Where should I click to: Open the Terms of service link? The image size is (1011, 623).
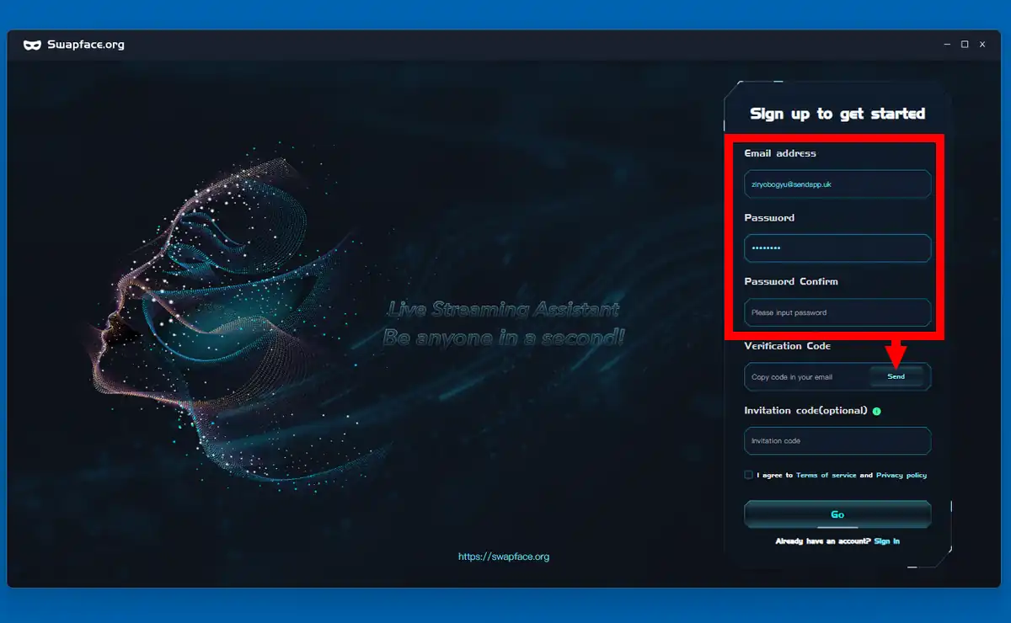[x=826, y=475]
